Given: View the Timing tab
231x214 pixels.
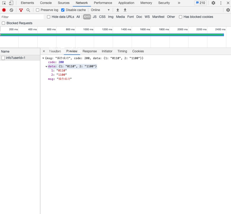Looking at the screenshot, I should (x=122, y=51).
